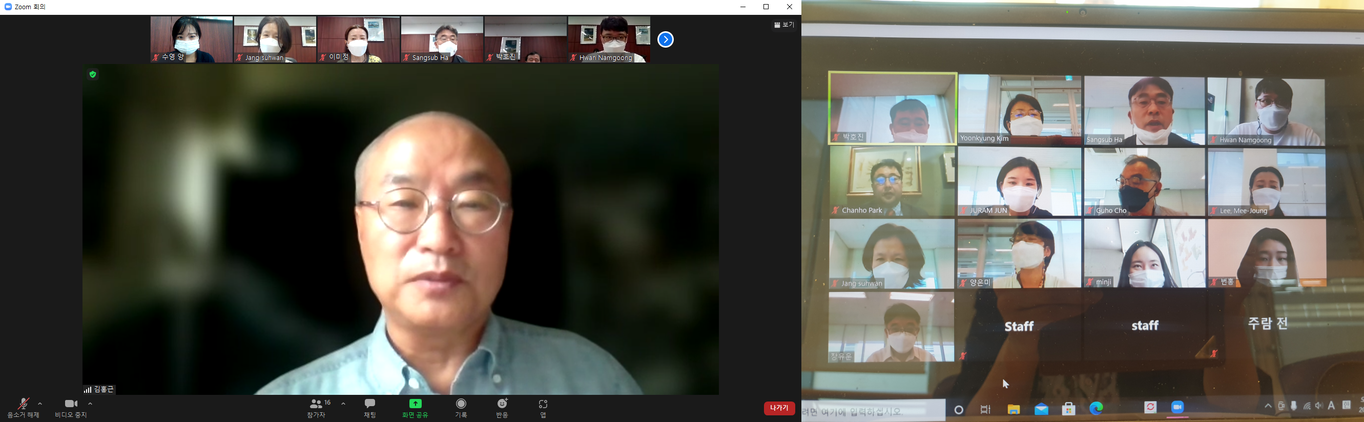Screen dimensions: 1364x422
Task: Open the 채팅 chat panel
Action: pyautogui.click(x=370, y=408)
